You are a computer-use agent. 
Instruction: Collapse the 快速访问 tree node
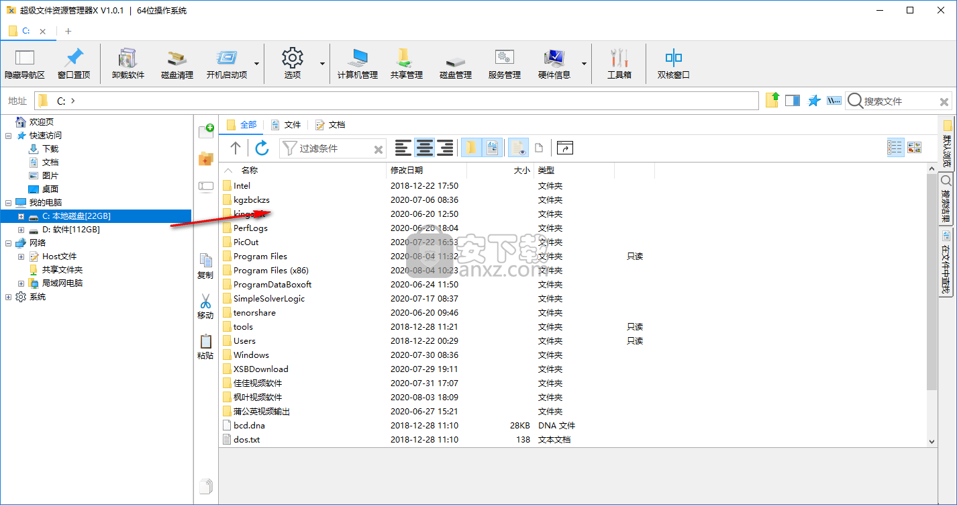tap(8, 136)
